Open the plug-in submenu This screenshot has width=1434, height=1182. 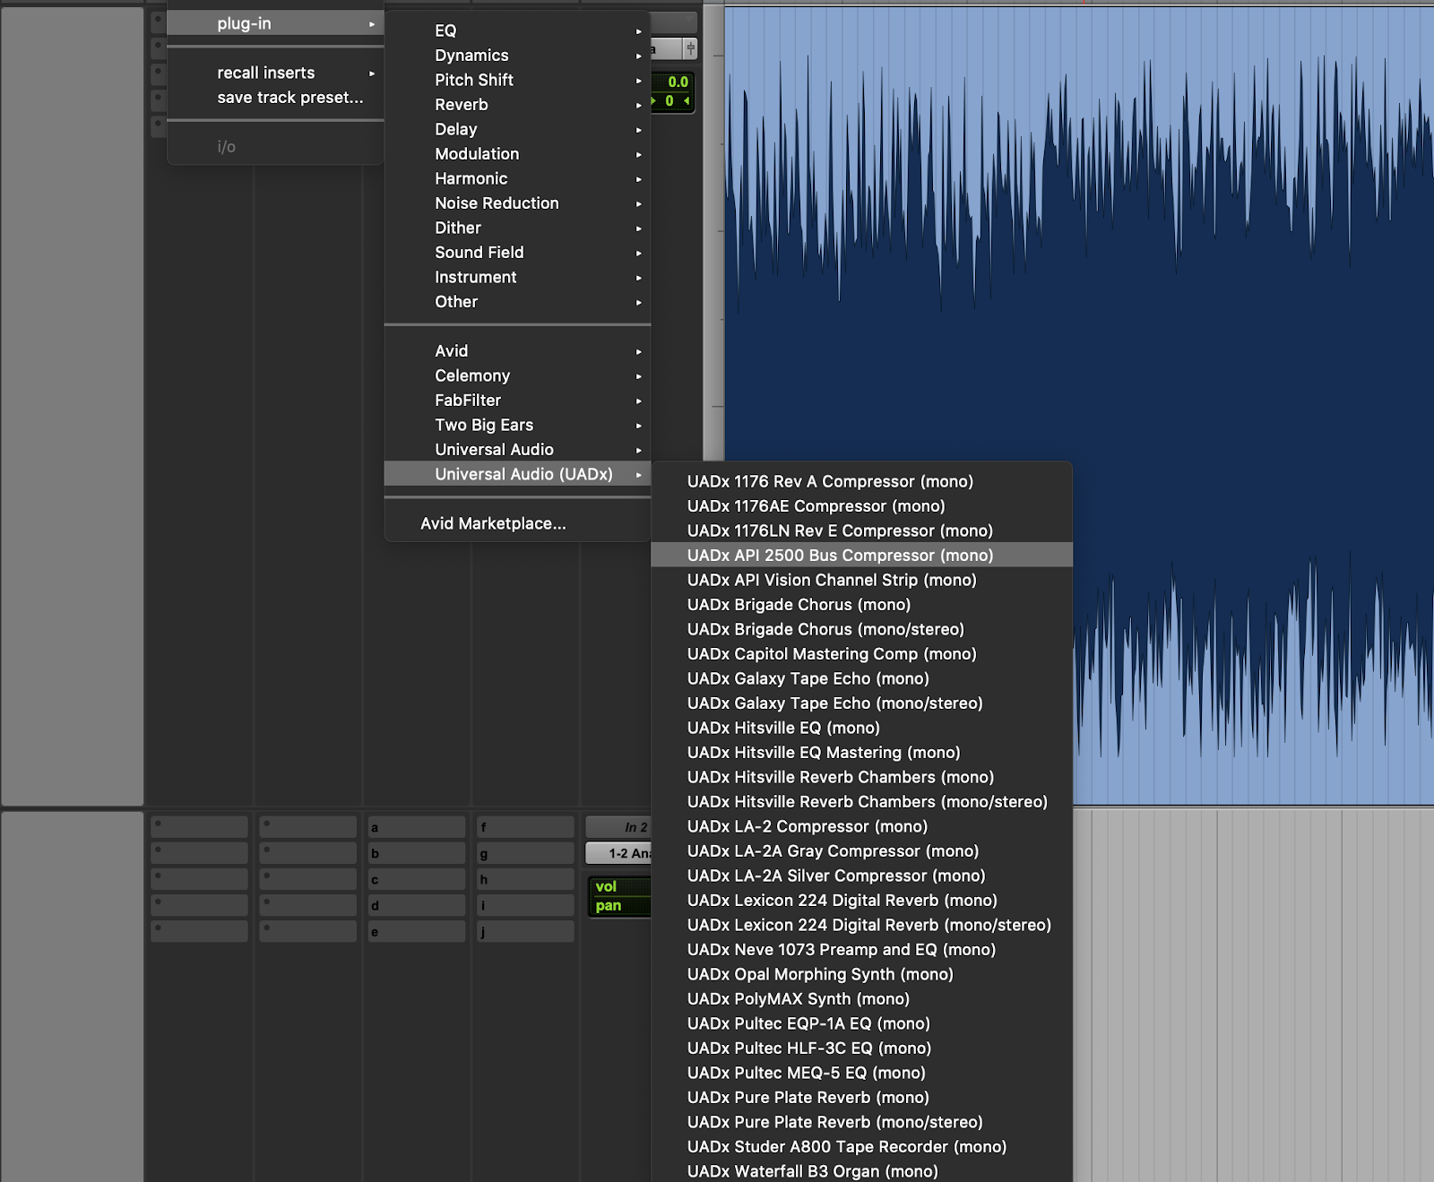click(x=275, y=23)
